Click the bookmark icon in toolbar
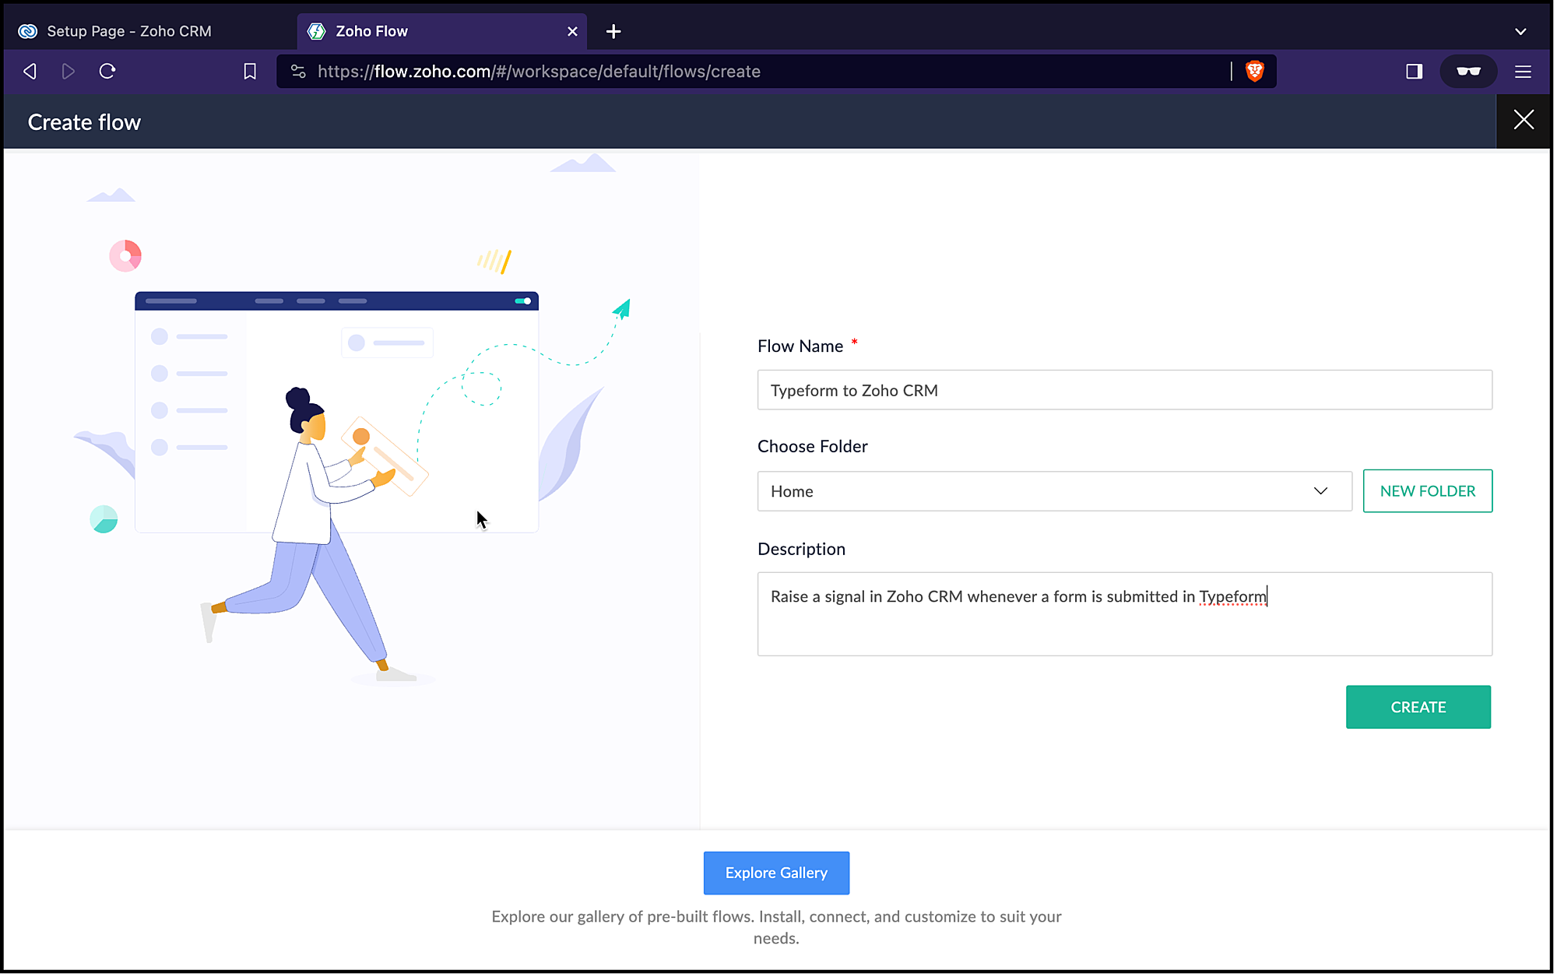The height and width of the screenshot is (977, 1557). click(250, 72)
